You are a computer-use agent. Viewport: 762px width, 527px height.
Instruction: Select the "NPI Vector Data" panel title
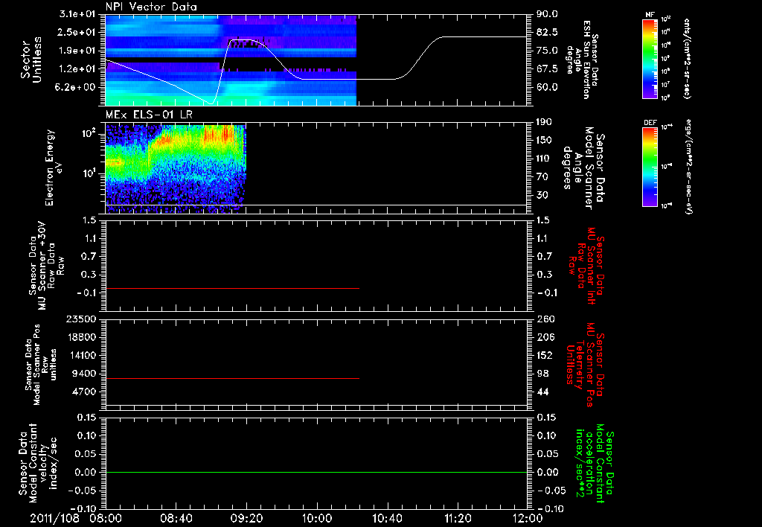[x=151, y=7]
